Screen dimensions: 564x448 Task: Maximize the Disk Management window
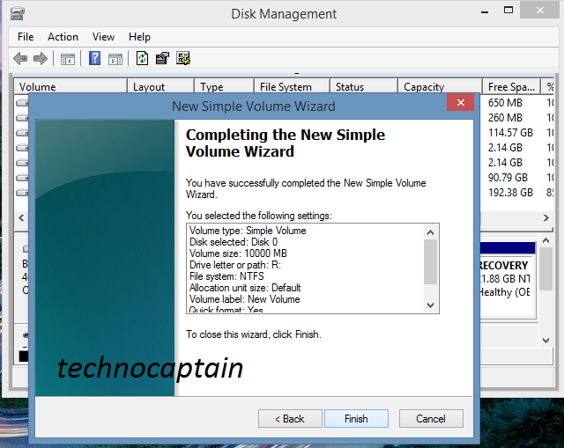coord(508,11)
